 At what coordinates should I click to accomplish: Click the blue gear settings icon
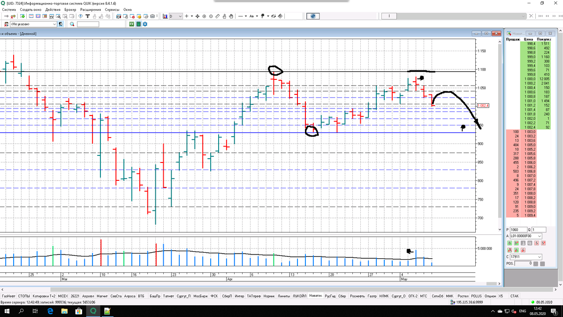(x=145, y=24)
